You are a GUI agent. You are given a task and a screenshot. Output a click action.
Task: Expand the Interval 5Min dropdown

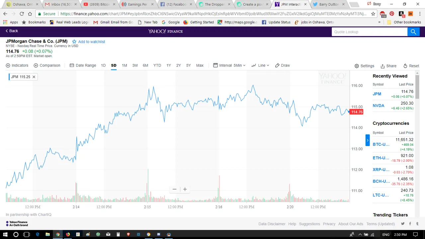229,65
